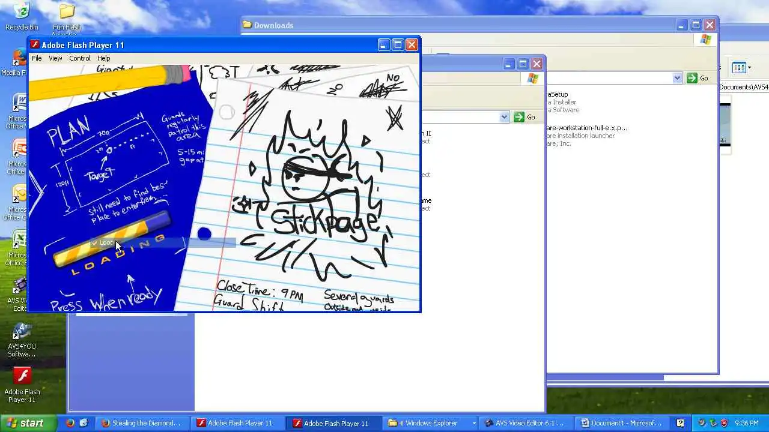Click the Start button

pos(28,423)
